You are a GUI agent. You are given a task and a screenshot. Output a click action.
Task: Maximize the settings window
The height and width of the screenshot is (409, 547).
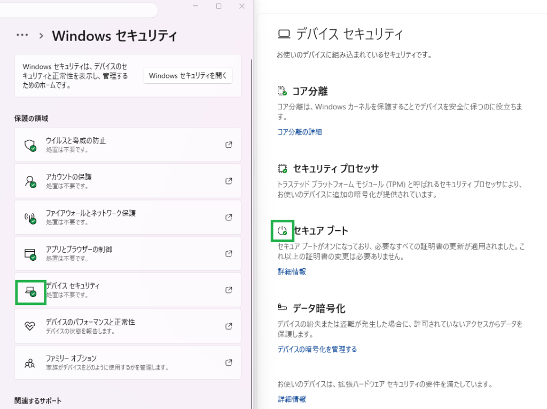click(x=218, y=6)
